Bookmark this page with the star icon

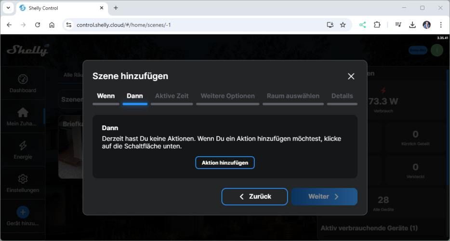pyautogui.click(x=343, y=25)
